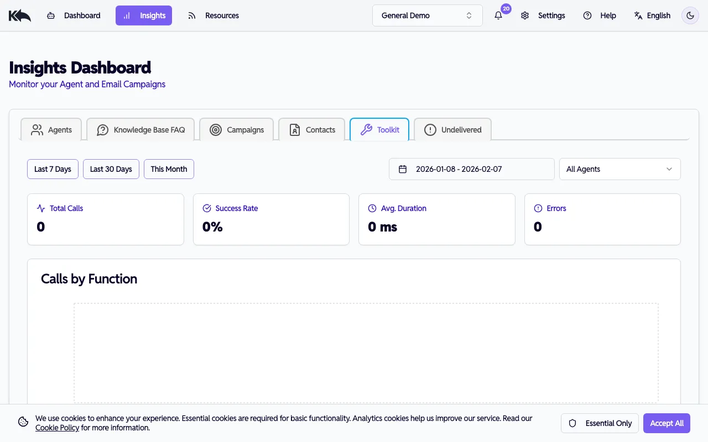Click the cookie icon in the consent banner
This screenshot has width=708, height=442.
[x=23, y=422]
